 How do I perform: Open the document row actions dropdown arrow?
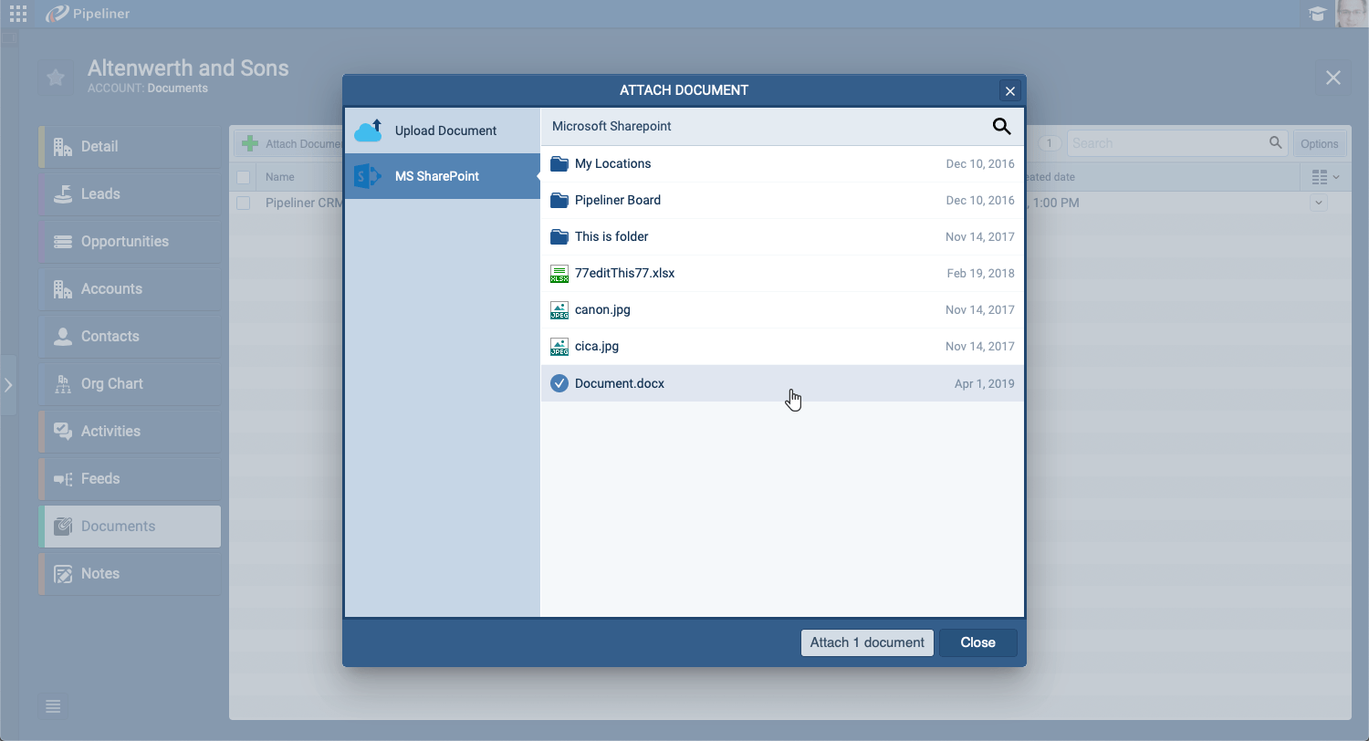(x=1318, y=204)
